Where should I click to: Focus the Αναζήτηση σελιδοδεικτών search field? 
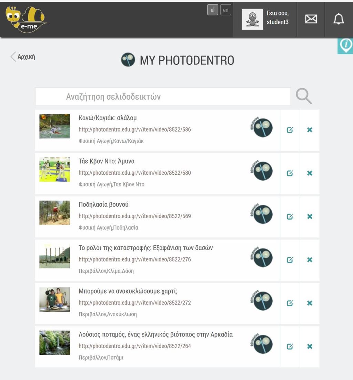163,96
